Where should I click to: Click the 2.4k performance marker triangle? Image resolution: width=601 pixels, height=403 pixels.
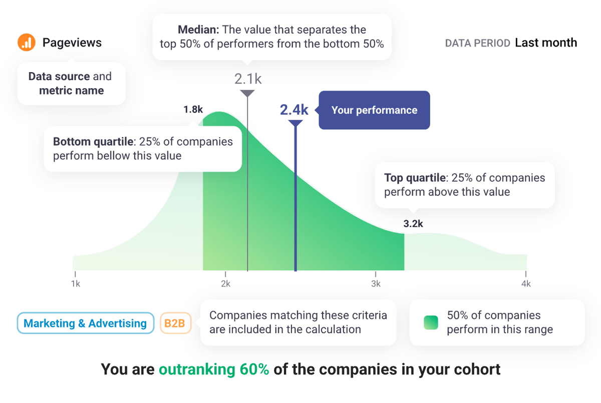[x=295, y=123]
